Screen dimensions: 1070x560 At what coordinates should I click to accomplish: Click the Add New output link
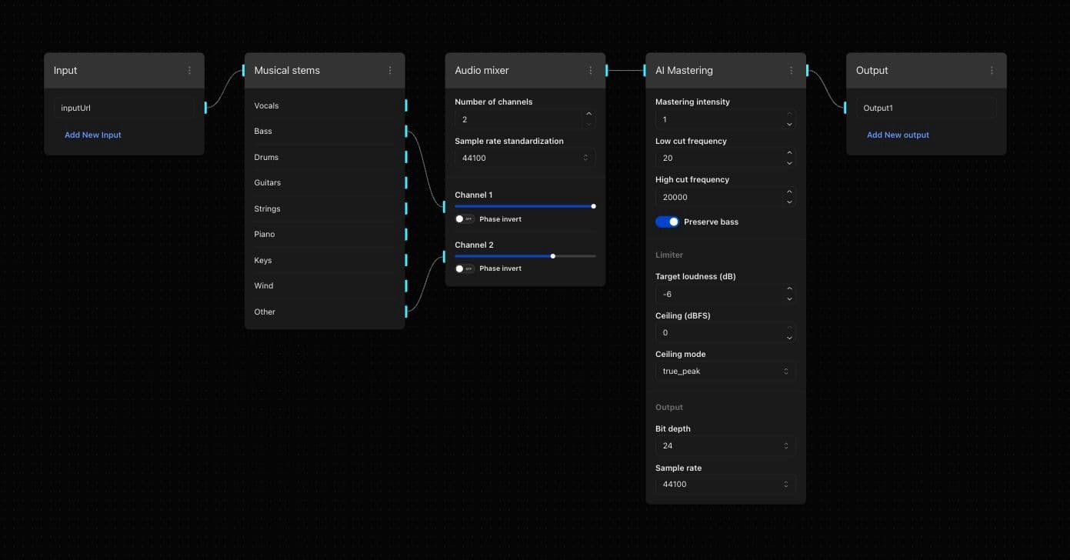pyautogui.click(x=898, y=135)
